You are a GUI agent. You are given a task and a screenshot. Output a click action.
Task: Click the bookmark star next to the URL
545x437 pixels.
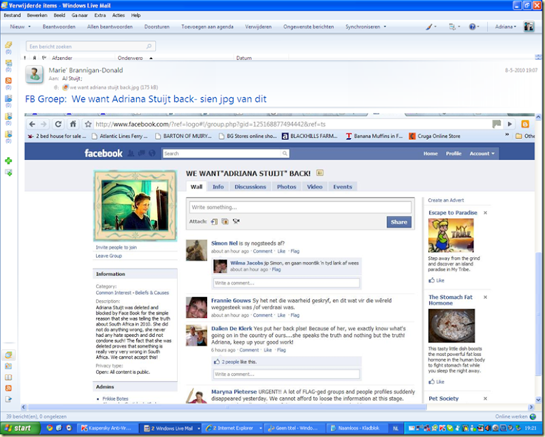coord(89,124)
